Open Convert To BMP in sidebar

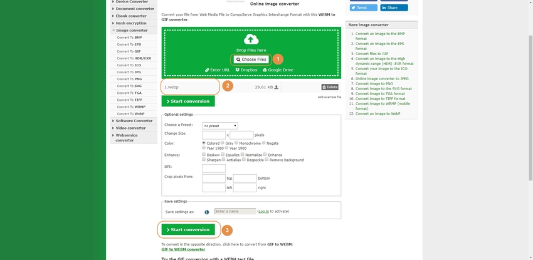pos(130,38)
